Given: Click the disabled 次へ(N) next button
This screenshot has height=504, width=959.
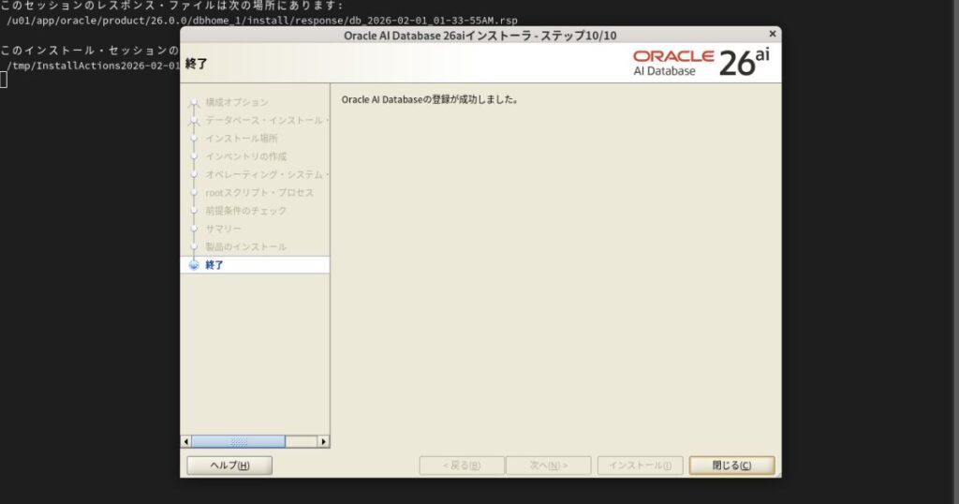Looking at the screenshot, I should point(549,466).
